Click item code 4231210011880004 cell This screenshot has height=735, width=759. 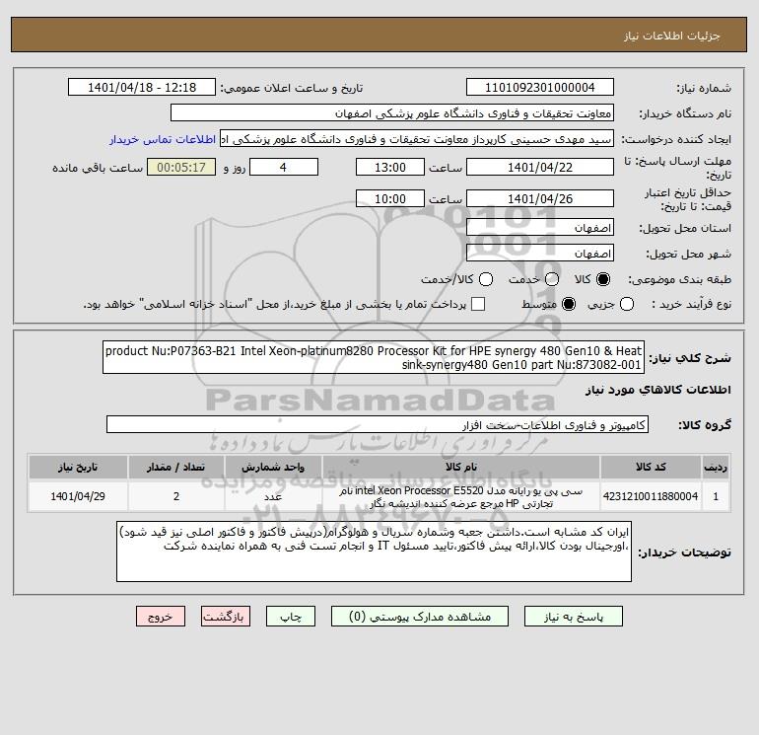point(651,496)
